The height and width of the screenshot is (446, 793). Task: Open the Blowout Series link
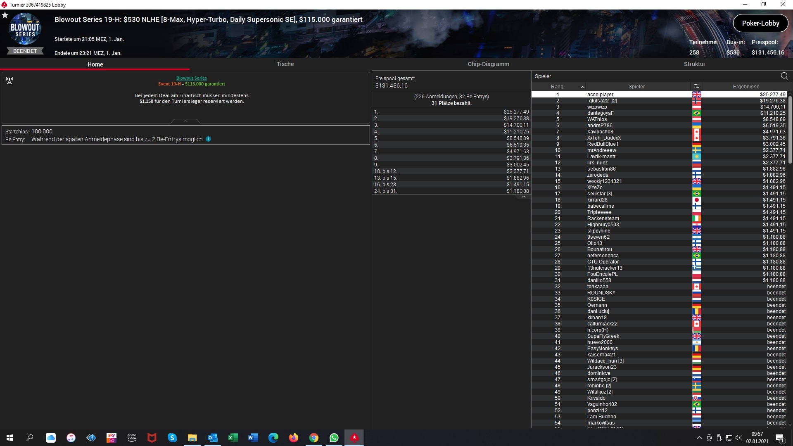click(x=191, y=78)
